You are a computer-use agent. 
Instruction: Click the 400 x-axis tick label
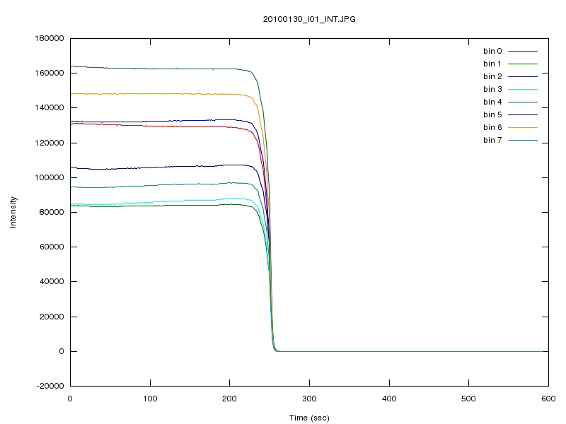[x=389, y=399]
